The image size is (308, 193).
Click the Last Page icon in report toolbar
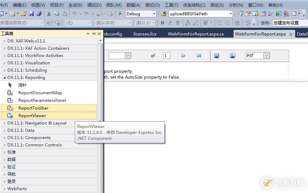[x=199, y=56]
